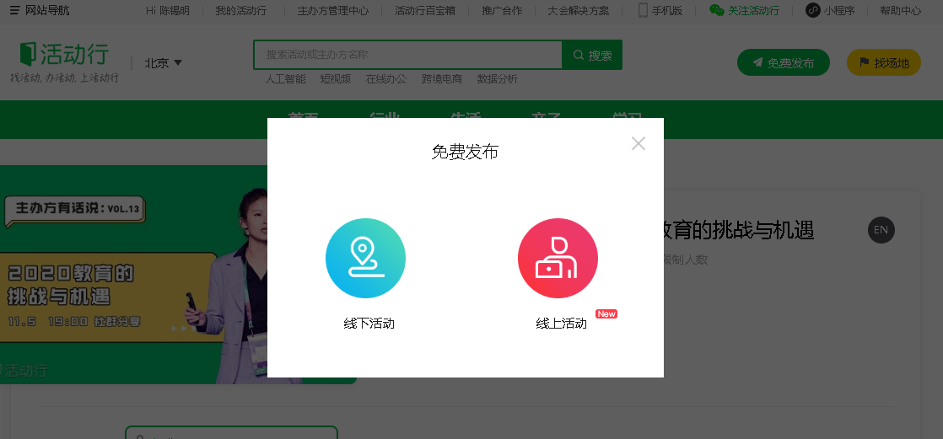Click the WeChat 关注活动行 icon
The width and height of the screenshot is (943, 439).
pyautogui.click(x=716, y=10)
